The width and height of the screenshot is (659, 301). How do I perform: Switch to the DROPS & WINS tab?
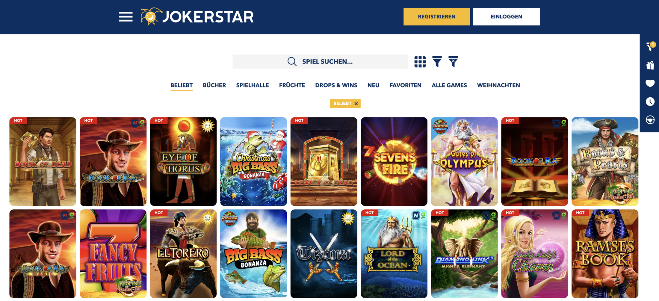tap(336, 85)
